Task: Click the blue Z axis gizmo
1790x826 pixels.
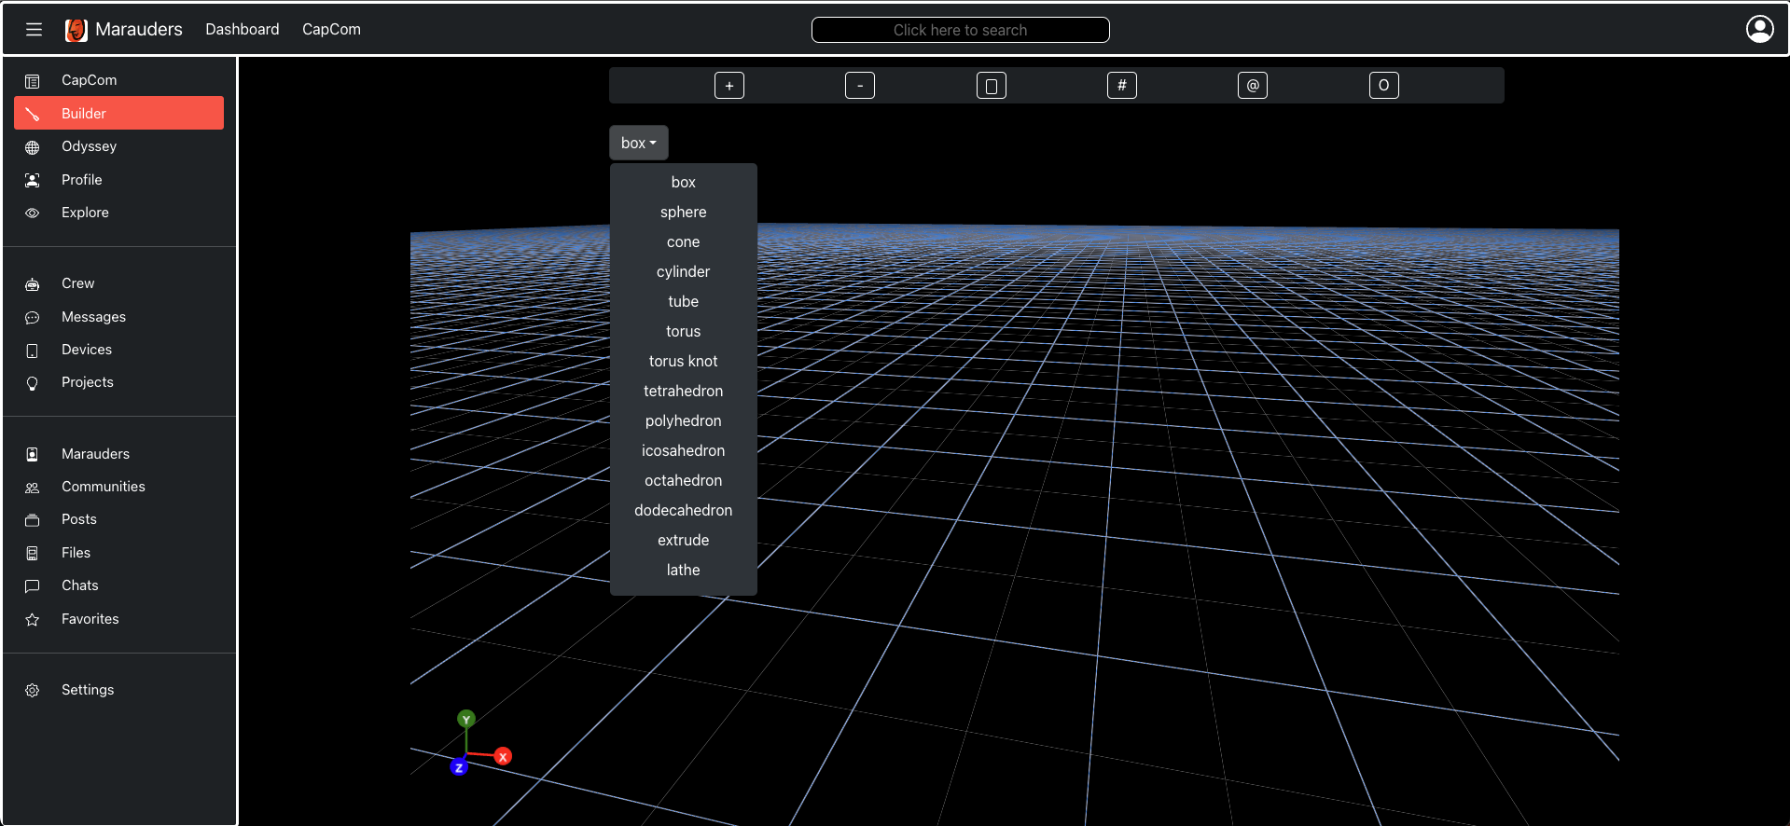Action: (459, 767)
